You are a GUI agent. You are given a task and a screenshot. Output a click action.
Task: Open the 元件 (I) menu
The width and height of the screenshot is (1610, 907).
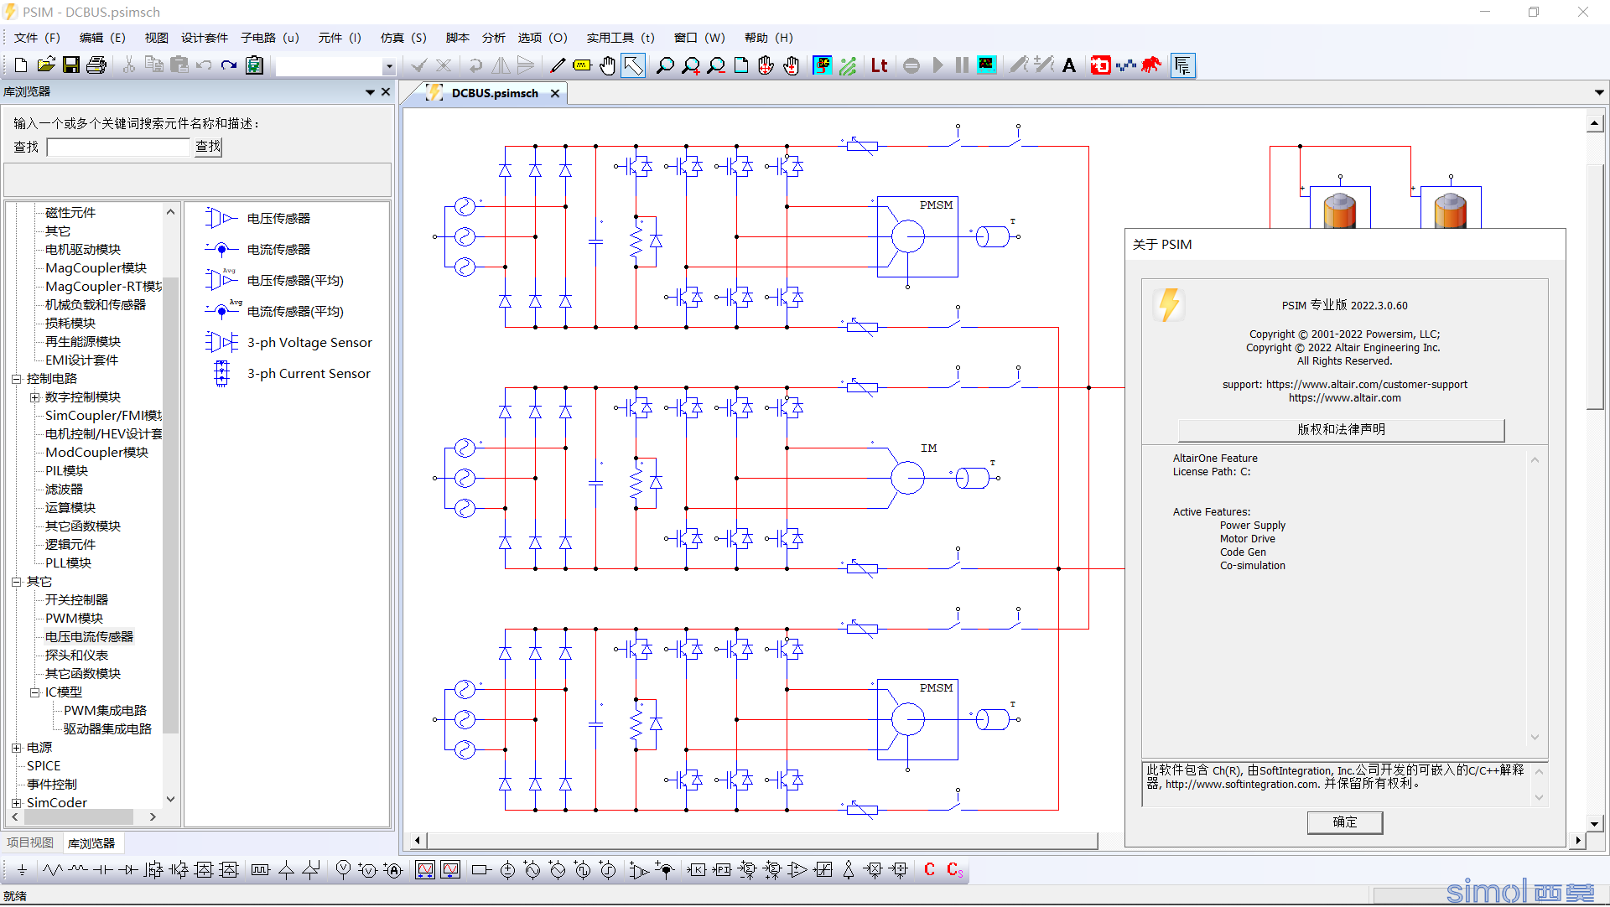click(x=340, y=38)
